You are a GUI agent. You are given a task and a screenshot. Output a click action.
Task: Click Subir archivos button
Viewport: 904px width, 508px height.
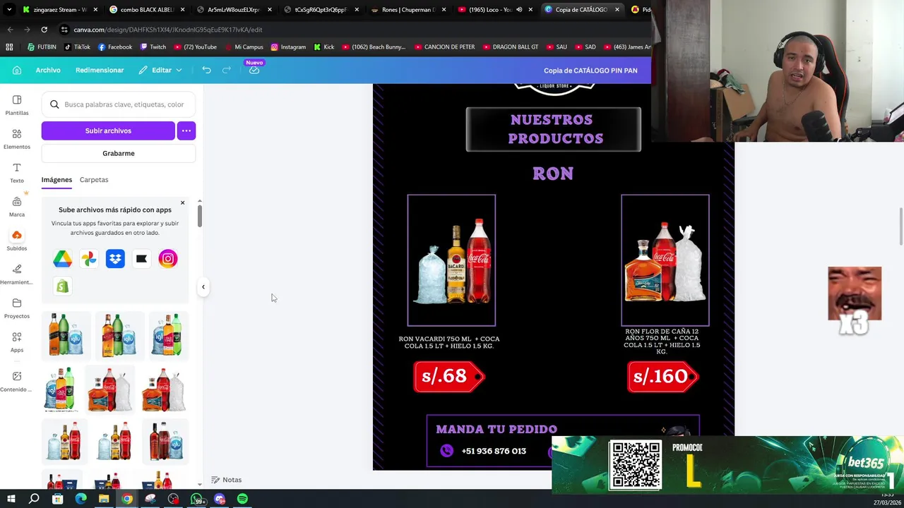[x=108, y=131]
